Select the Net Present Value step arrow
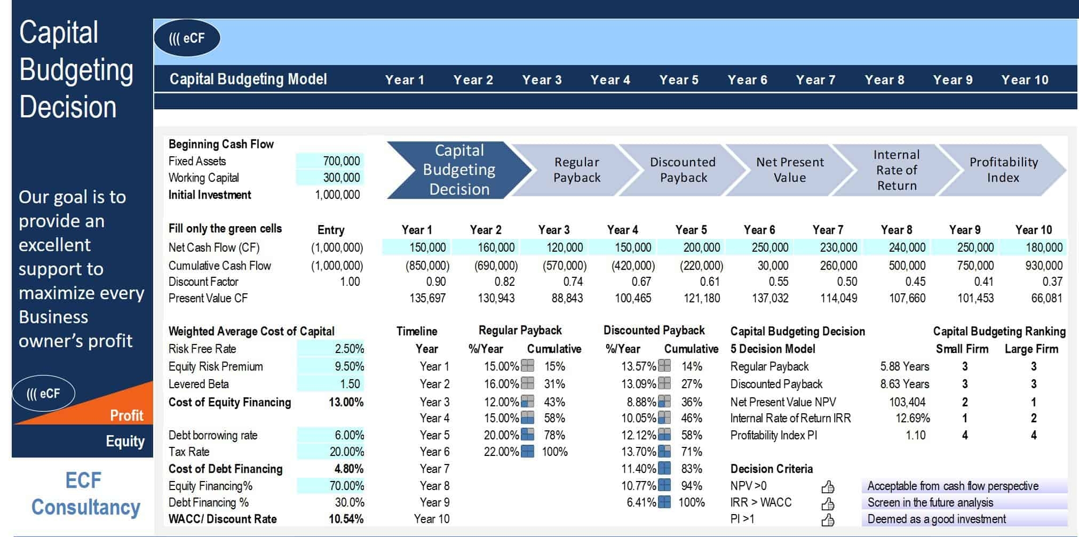The height and width of the screenshot is (537, 1079). [x=790, y=170]
